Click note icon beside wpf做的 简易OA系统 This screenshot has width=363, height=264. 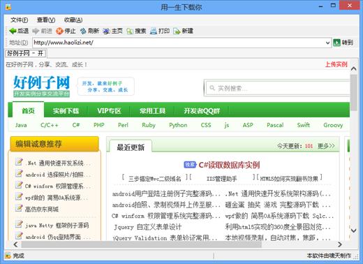point(19,196)
